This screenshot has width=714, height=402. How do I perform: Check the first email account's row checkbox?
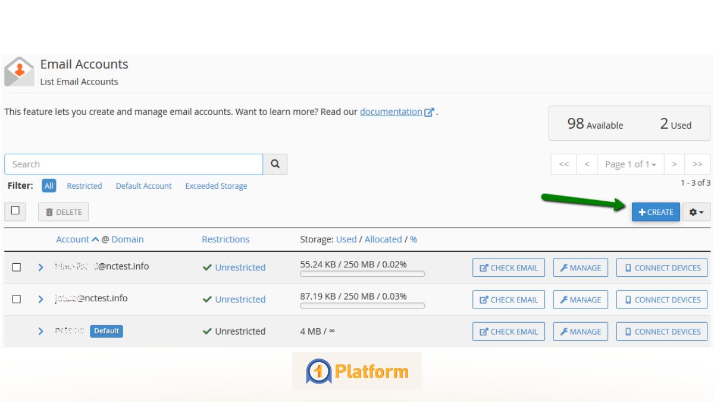click(x=15, y=267)
